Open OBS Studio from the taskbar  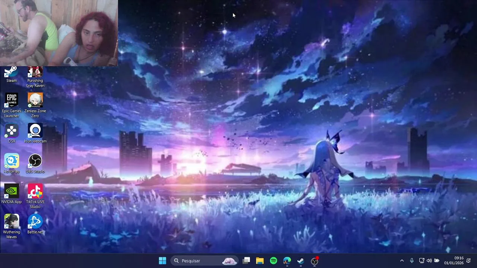click(315, 261)
